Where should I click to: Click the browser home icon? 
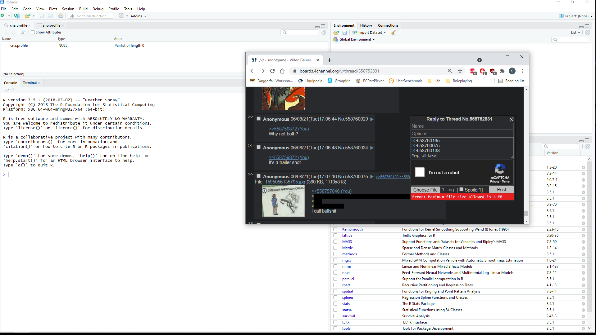282,71
